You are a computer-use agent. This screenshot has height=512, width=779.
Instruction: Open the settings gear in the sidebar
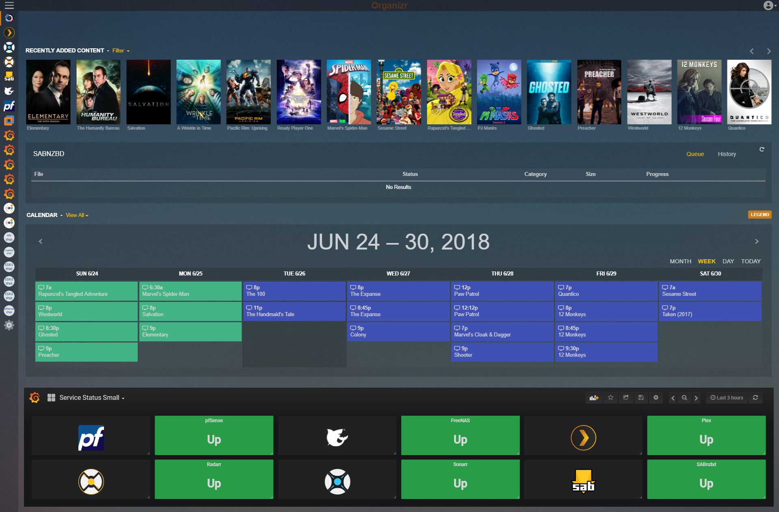click(x=9, y=325)
